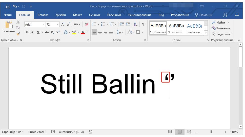Toggle underline Ч formatting
245x137 pixels.
pyautogui.click(x=38, y=32)
